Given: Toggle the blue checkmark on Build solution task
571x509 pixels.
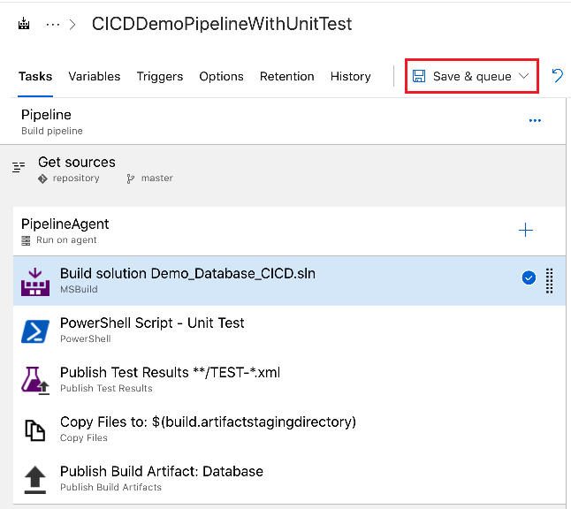Looking at the screenshot, I should (529, 278).
